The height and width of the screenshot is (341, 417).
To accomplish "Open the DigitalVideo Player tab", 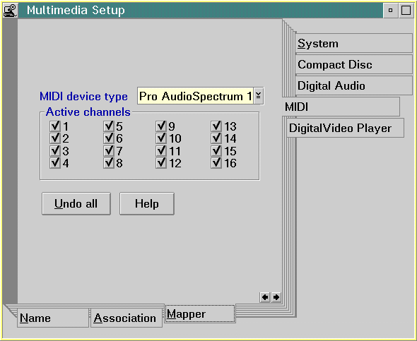I will pyautogui.click(x=345, y=128).
